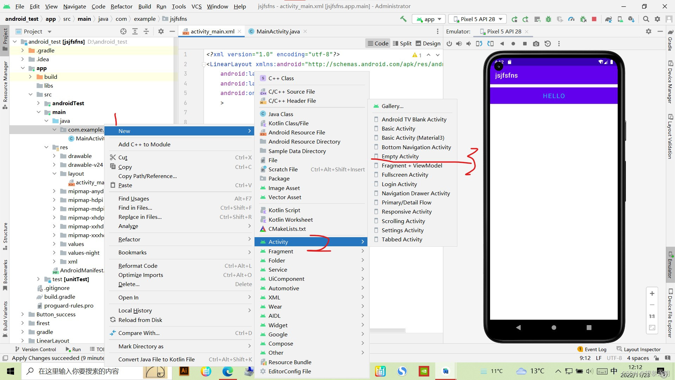Stop the running app with red square
Viewport: 675px width, 380px height.
tap(594, 19)
